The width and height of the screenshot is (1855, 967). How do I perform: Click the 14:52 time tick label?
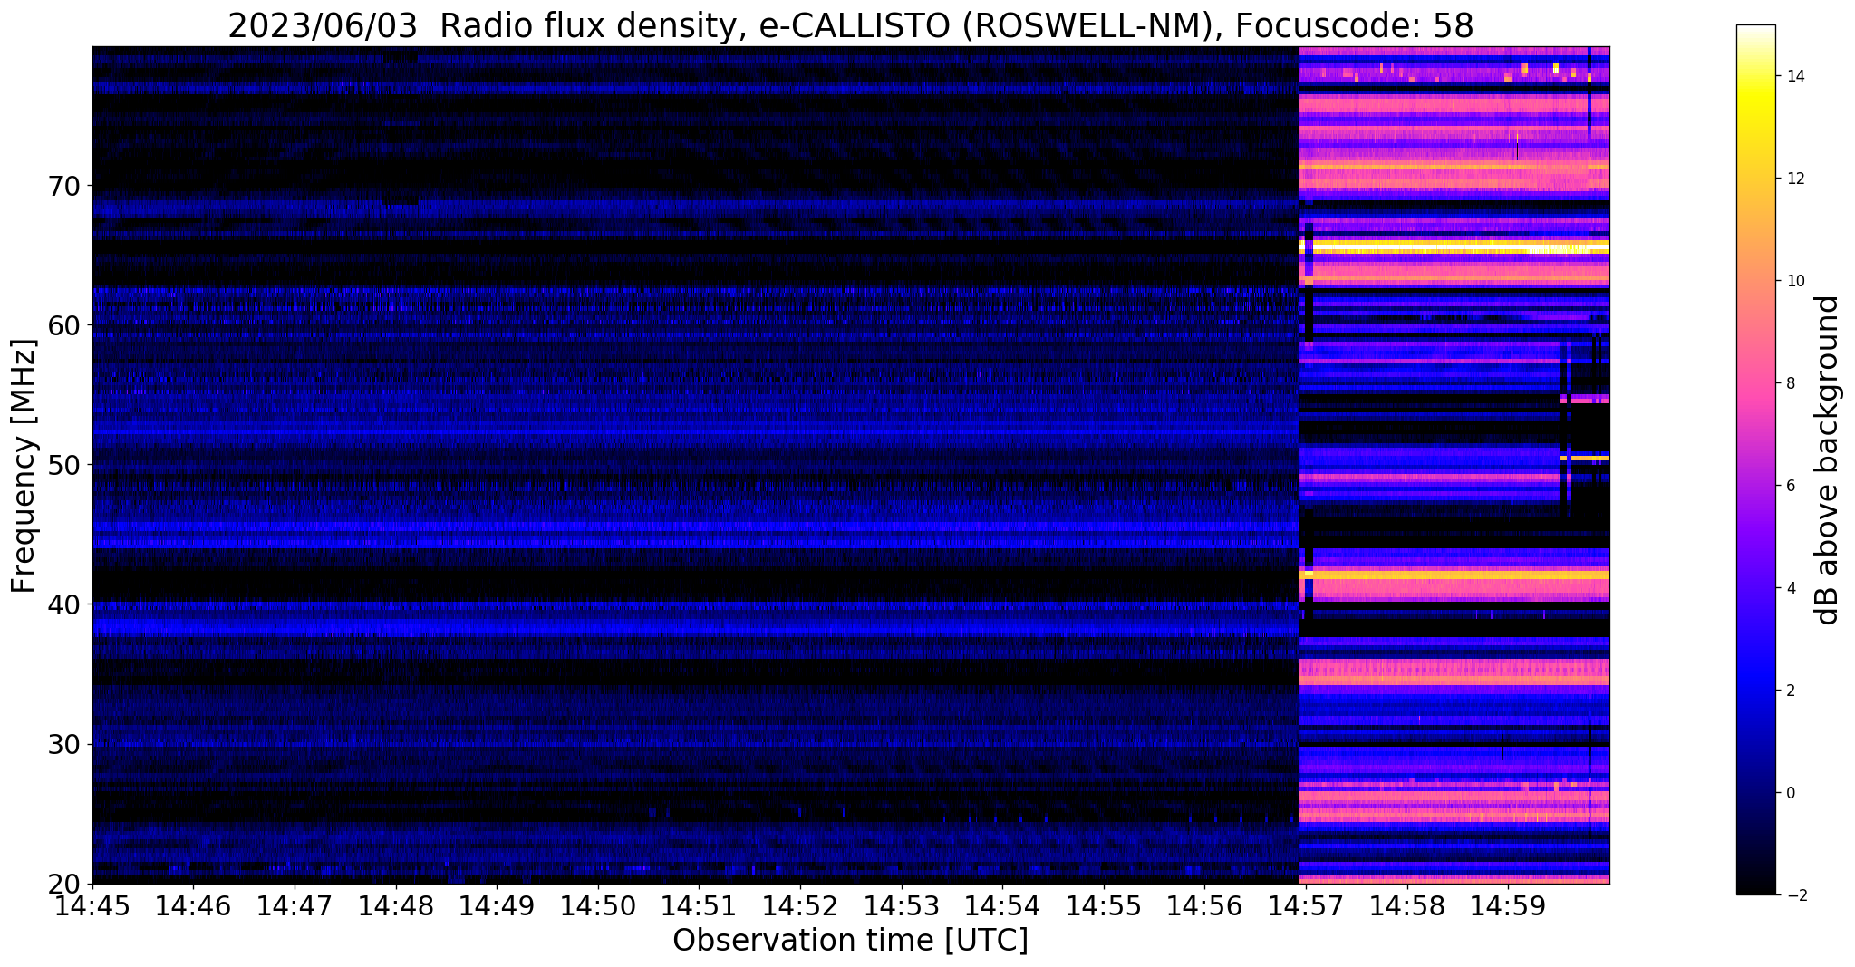800,905
